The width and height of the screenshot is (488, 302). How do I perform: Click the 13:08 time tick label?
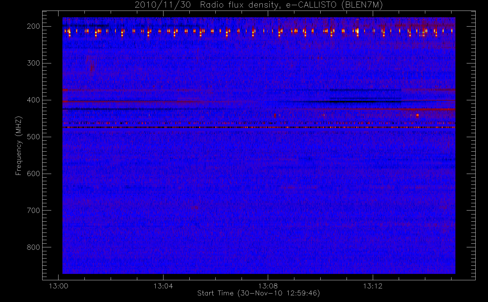point(268,286)
